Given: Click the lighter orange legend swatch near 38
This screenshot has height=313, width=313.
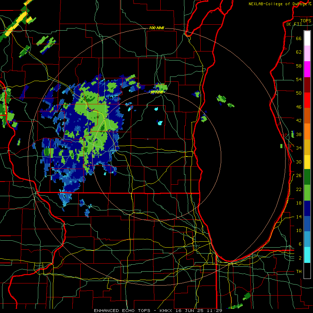Looking at the screenshot, I should coord(307,131).
